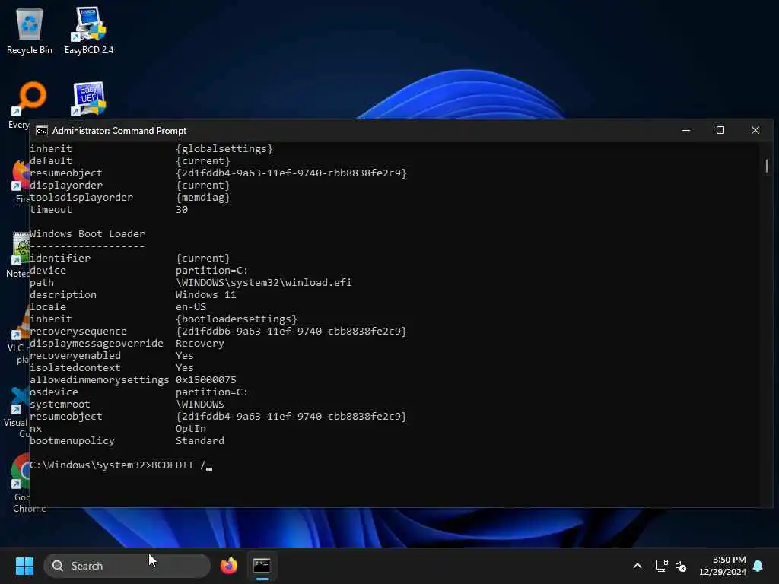779x584 pixels.
Task: Open Firefox from the taskbar
Action: [x=228, y=566]
